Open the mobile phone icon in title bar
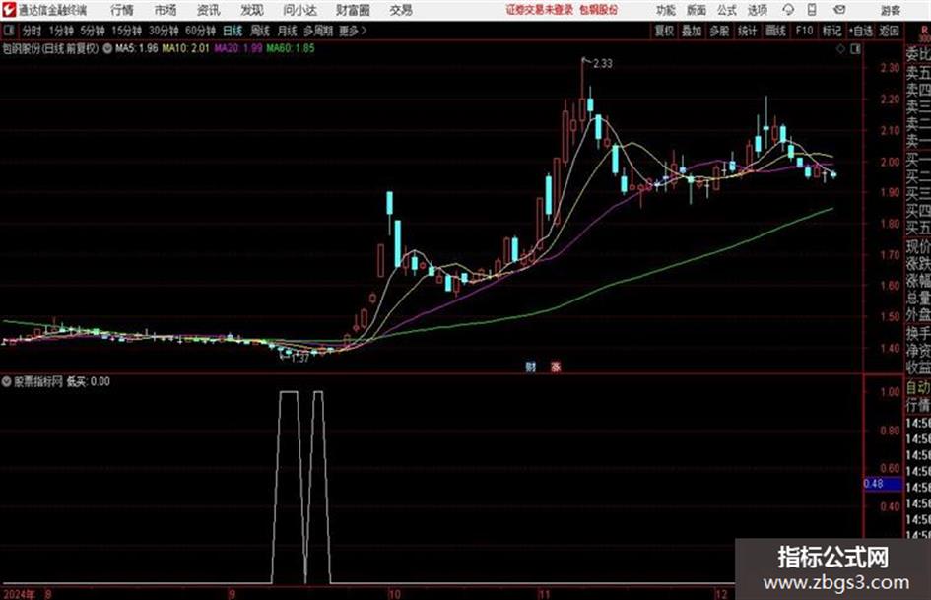 812,10
